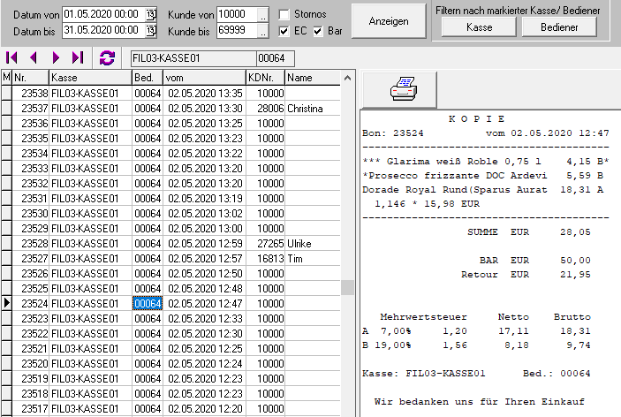This screenshot has width=621, height=417.
Task: Go to the previous record
Action: click(x=34, y=57)
